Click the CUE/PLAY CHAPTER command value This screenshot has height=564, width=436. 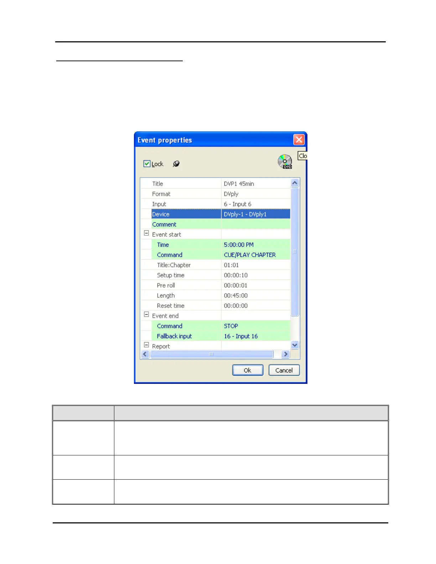click(x=250, y=255)
